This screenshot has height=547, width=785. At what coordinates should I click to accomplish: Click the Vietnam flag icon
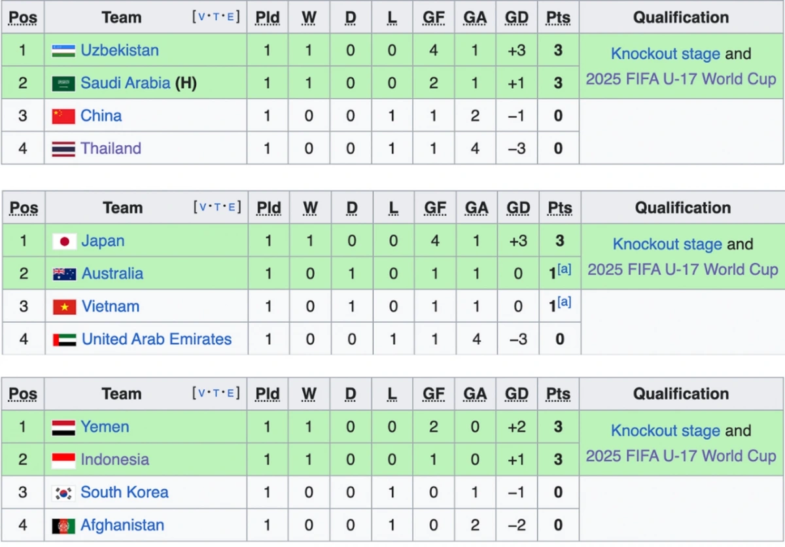[65, 307]
